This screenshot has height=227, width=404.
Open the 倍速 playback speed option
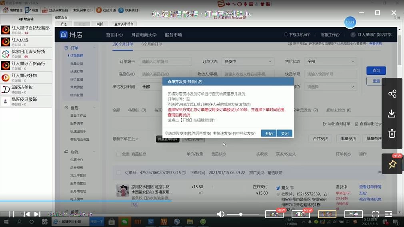point(300,214)
